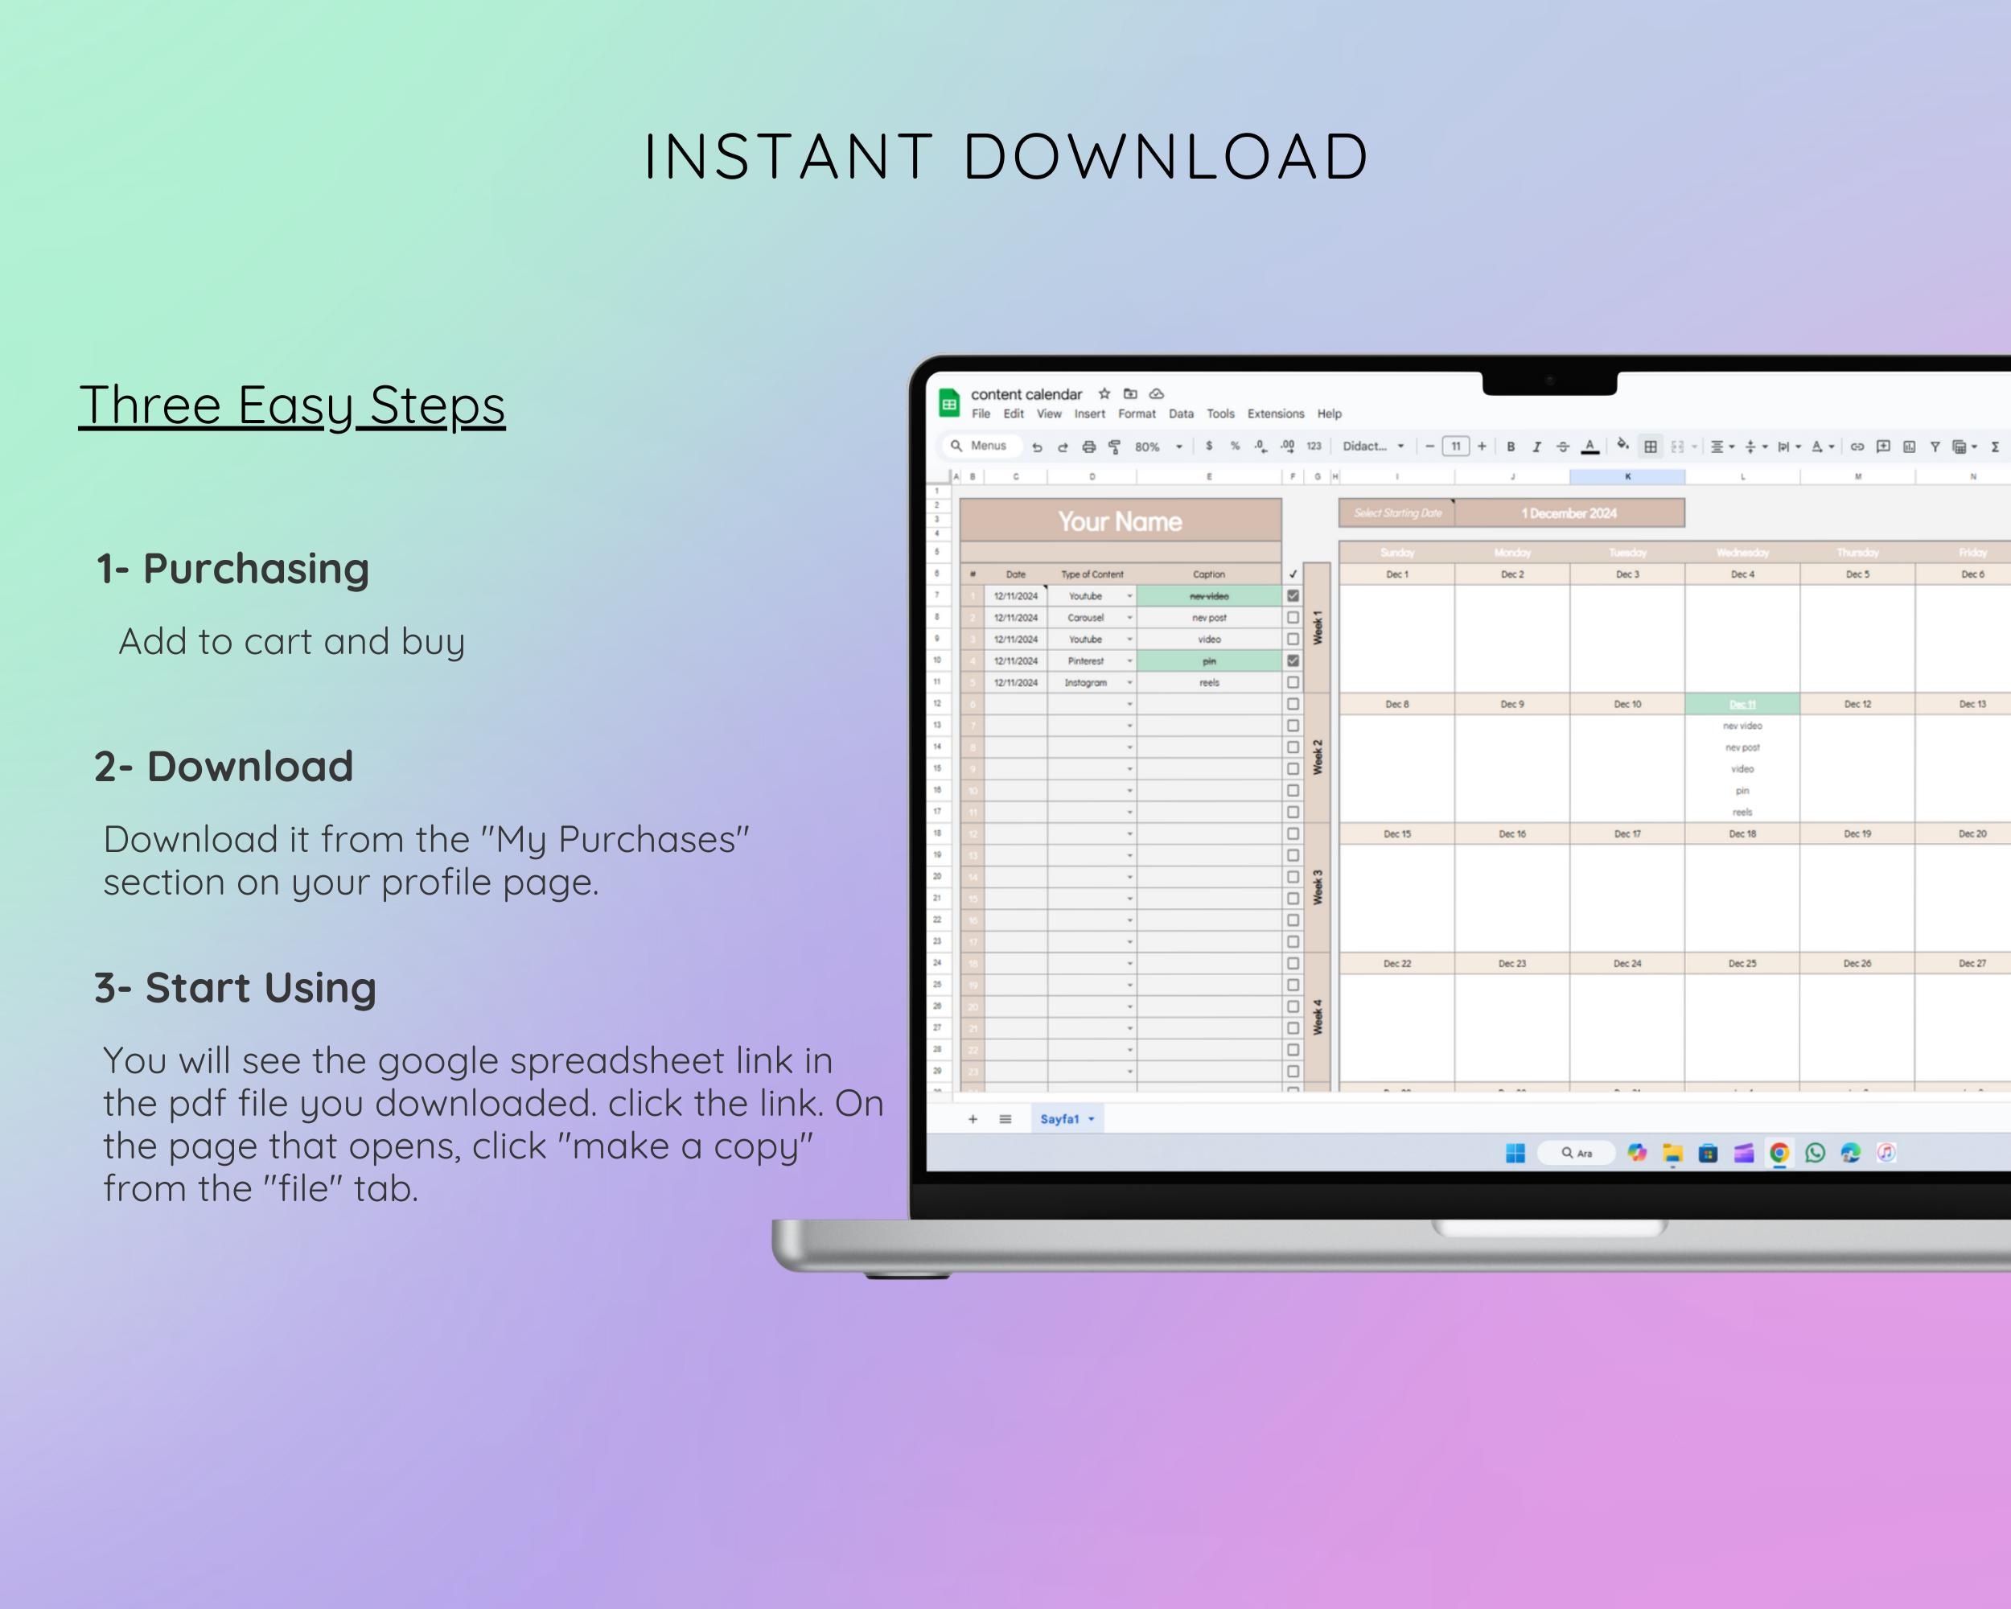Star the content calendar document
This screenshot has width=2011, height=1609.
[1104, 393]
